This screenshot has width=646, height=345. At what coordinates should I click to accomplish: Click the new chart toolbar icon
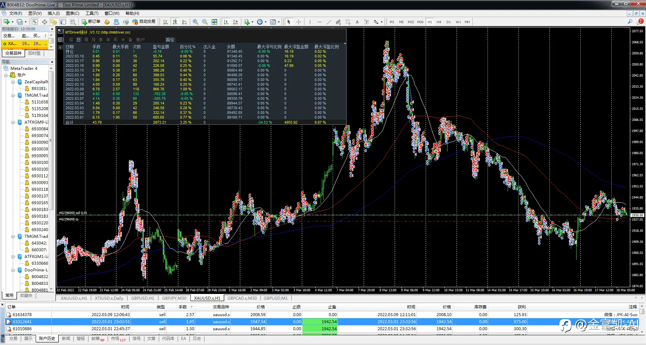6,22
